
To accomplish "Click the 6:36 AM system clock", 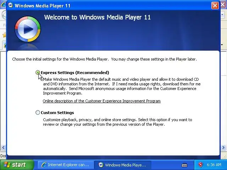I will 214,165.
